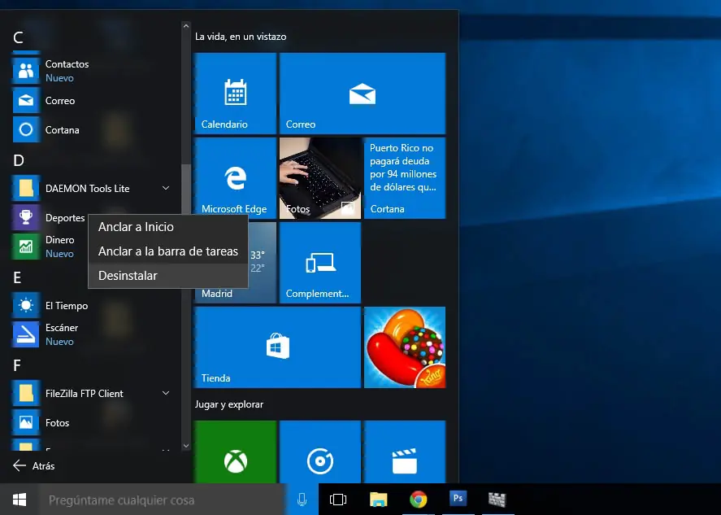Expand the FileZilla FTP Client chevron
Viewport: 721px width, 515px height.
click(166, 393)
